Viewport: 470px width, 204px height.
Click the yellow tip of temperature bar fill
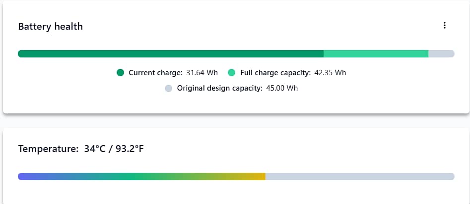261,176
